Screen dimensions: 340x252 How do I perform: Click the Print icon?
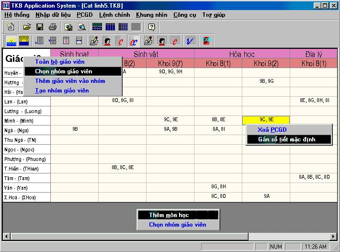52,27
